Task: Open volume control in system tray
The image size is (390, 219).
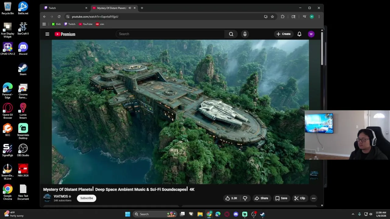Action: pos(371,214)
